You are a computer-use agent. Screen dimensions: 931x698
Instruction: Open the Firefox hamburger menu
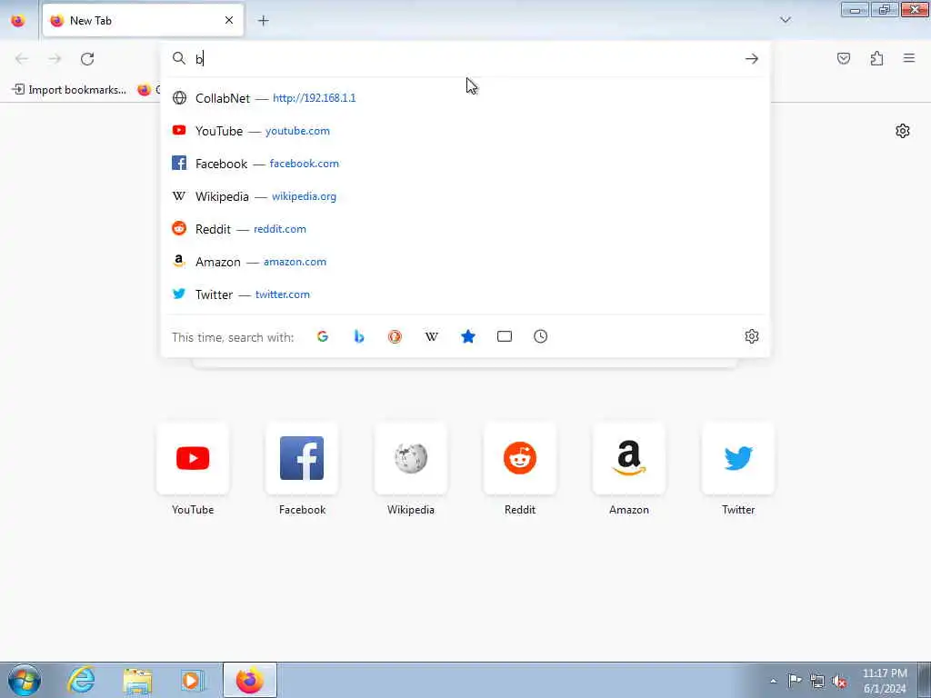click(x=909, y=58)
